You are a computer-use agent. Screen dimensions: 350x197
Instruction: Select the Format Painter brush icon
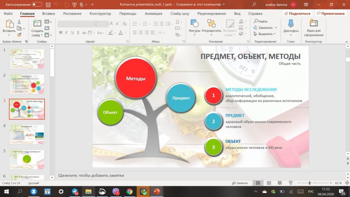(x=19, y=34)
